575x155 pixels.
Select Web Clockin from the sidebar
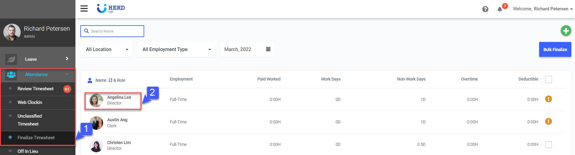[30, 102]
